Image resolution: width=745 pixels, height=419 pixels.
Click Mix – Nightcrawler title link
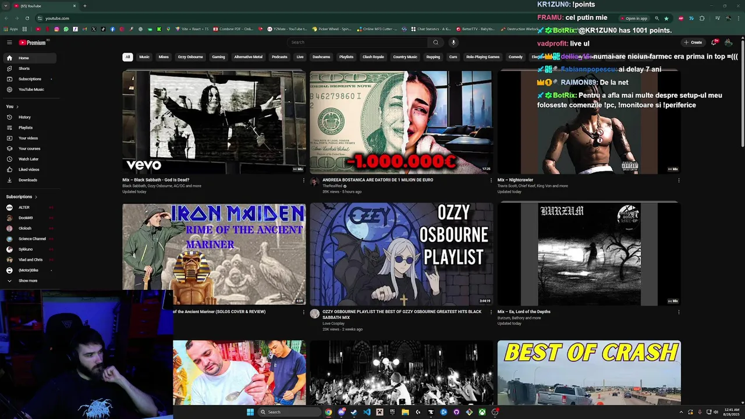click(x=515, y=180)
